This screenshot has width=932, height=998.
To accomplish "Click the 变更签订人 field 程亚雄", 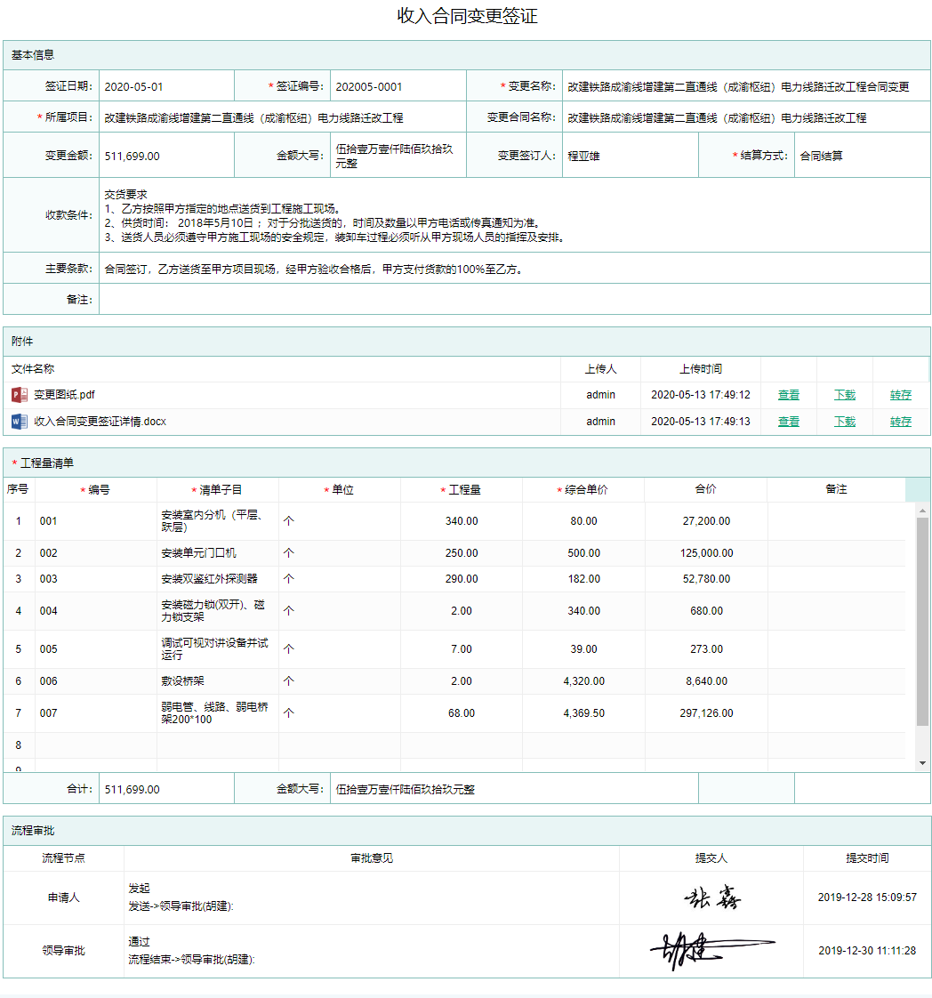I will [630, 156].
